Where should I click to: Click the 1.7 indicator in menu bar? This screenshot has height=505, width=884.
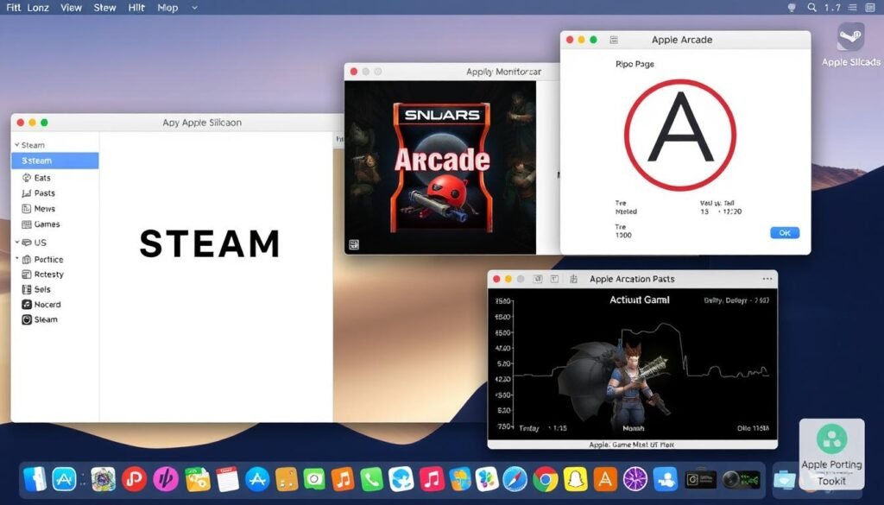tap(832, 7)
